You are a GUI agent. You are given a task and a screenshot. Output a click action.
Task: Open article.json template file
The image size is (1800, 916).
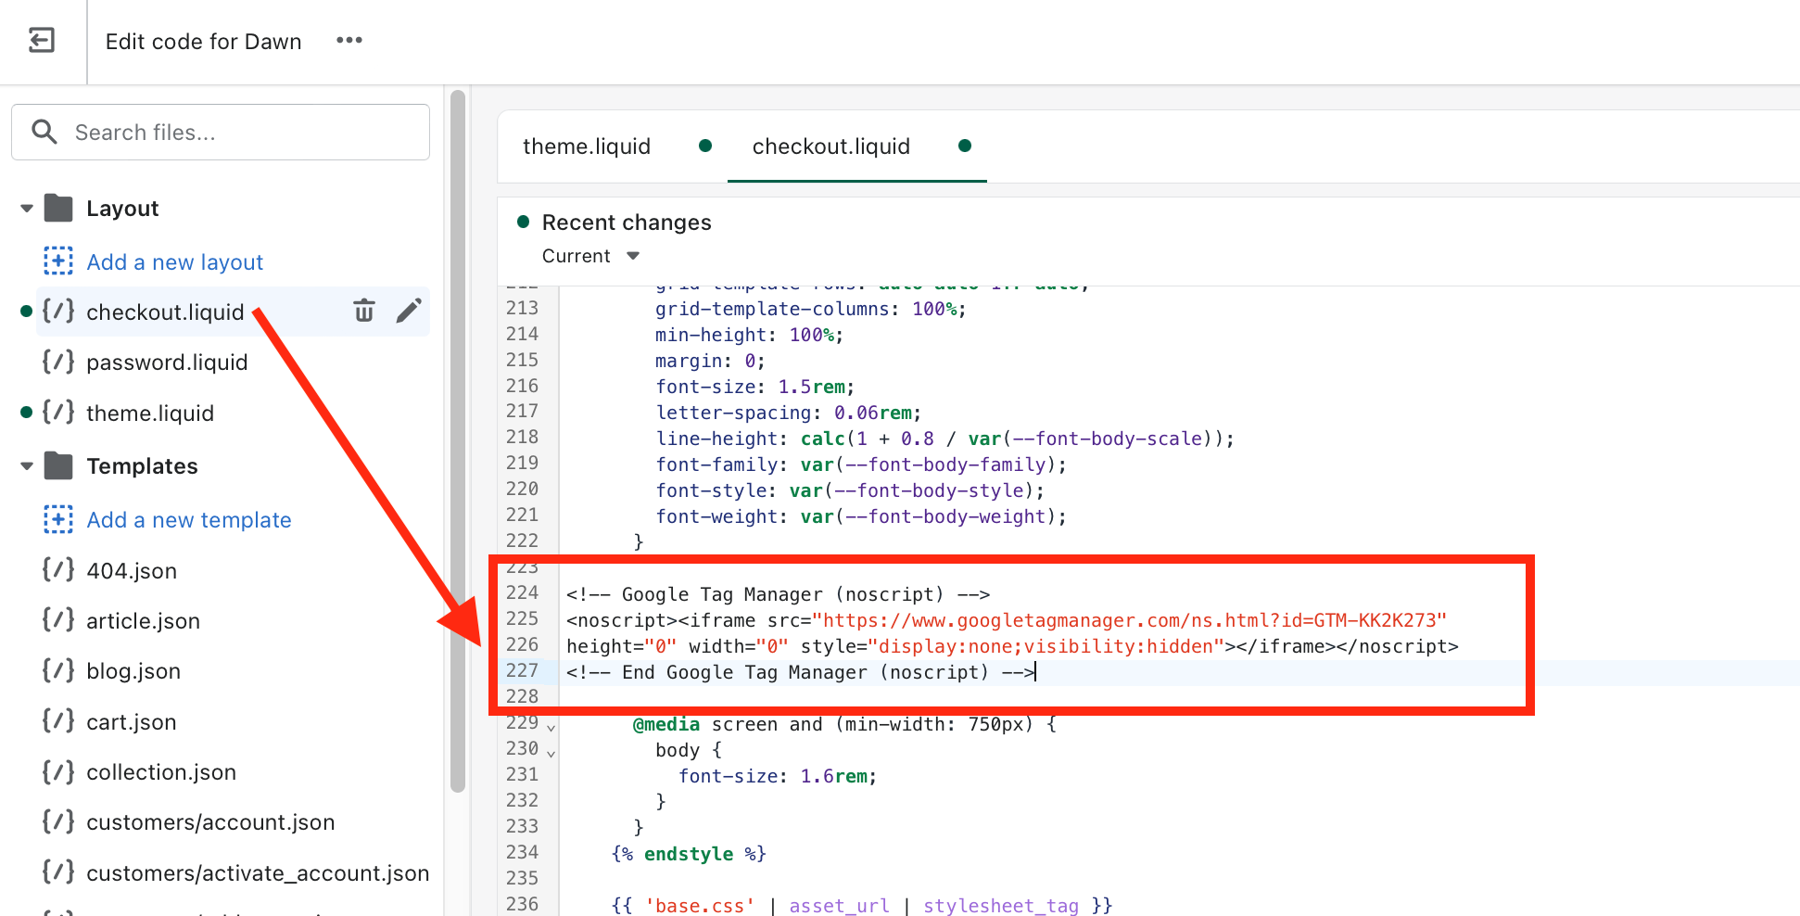[143, 621]
